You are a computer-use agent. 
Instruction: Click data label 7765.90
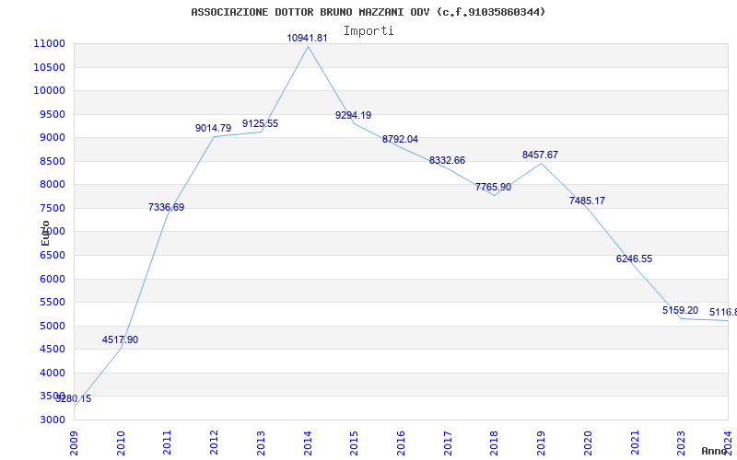(x=493, y=187)
